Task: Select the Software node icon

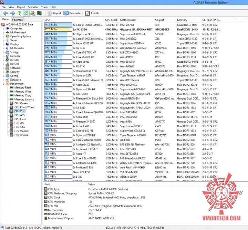Action: (8, 68)
